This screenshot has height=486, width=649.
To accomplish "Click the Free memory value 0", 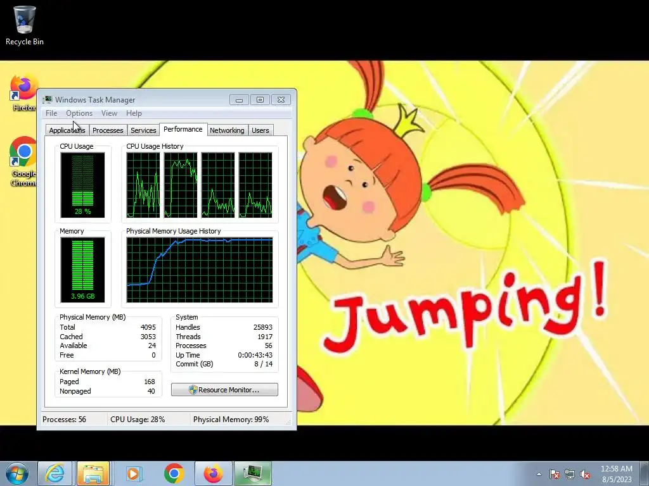I will click(153, 355).
